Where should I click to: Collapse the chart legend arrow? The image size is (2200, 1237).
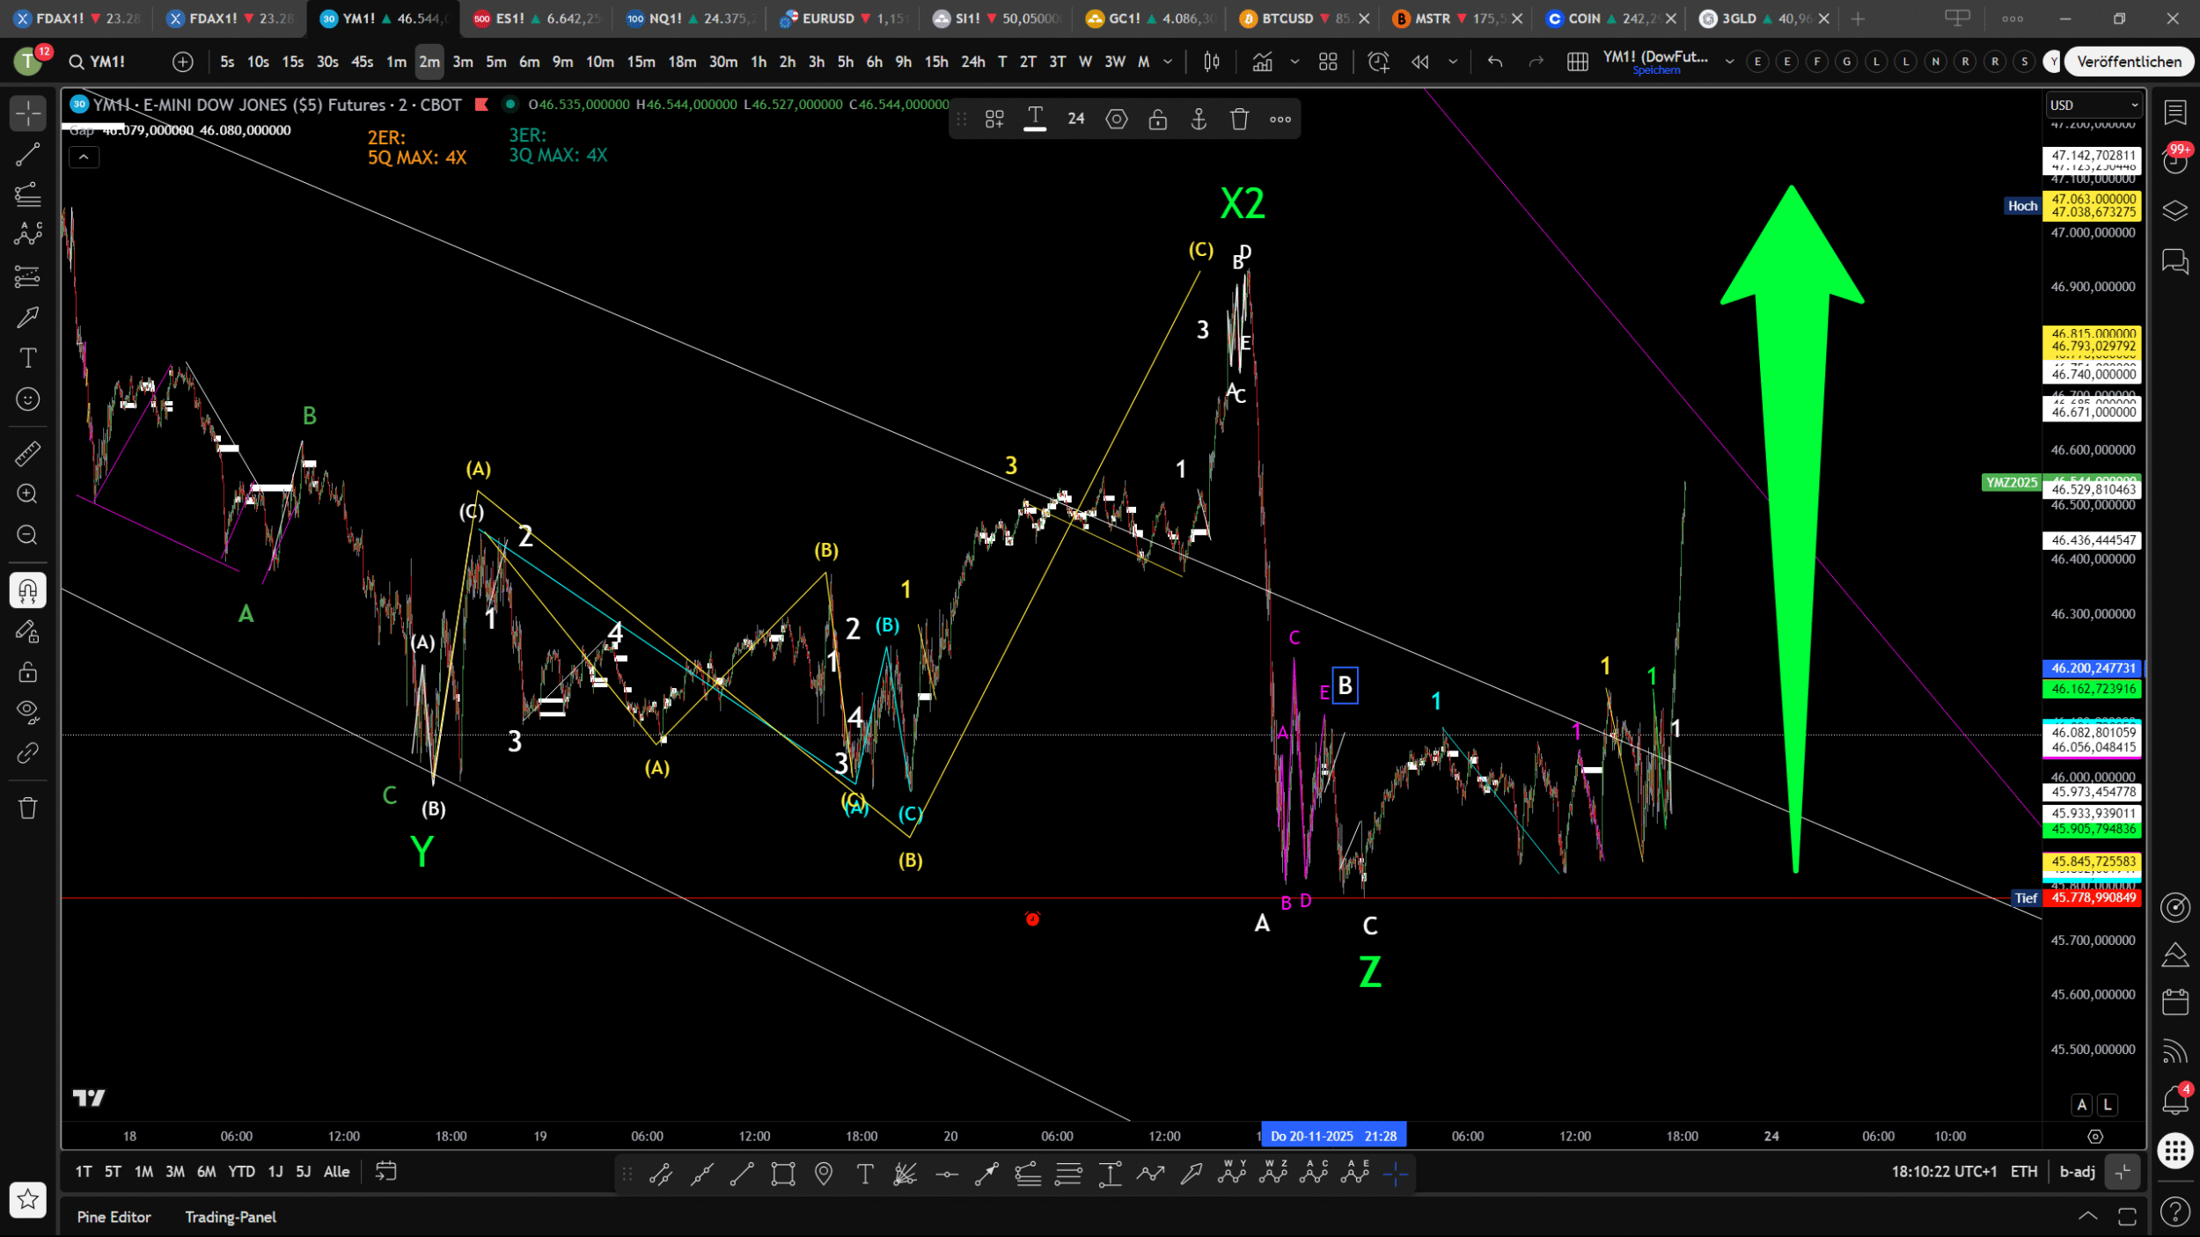click(84, 157)
